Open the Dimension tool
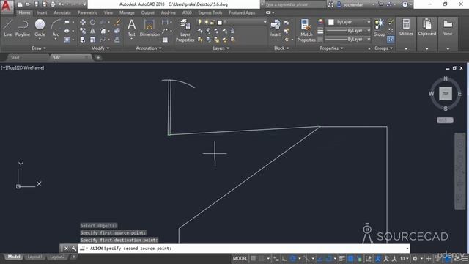469x264 pixels. click(149, 28)
